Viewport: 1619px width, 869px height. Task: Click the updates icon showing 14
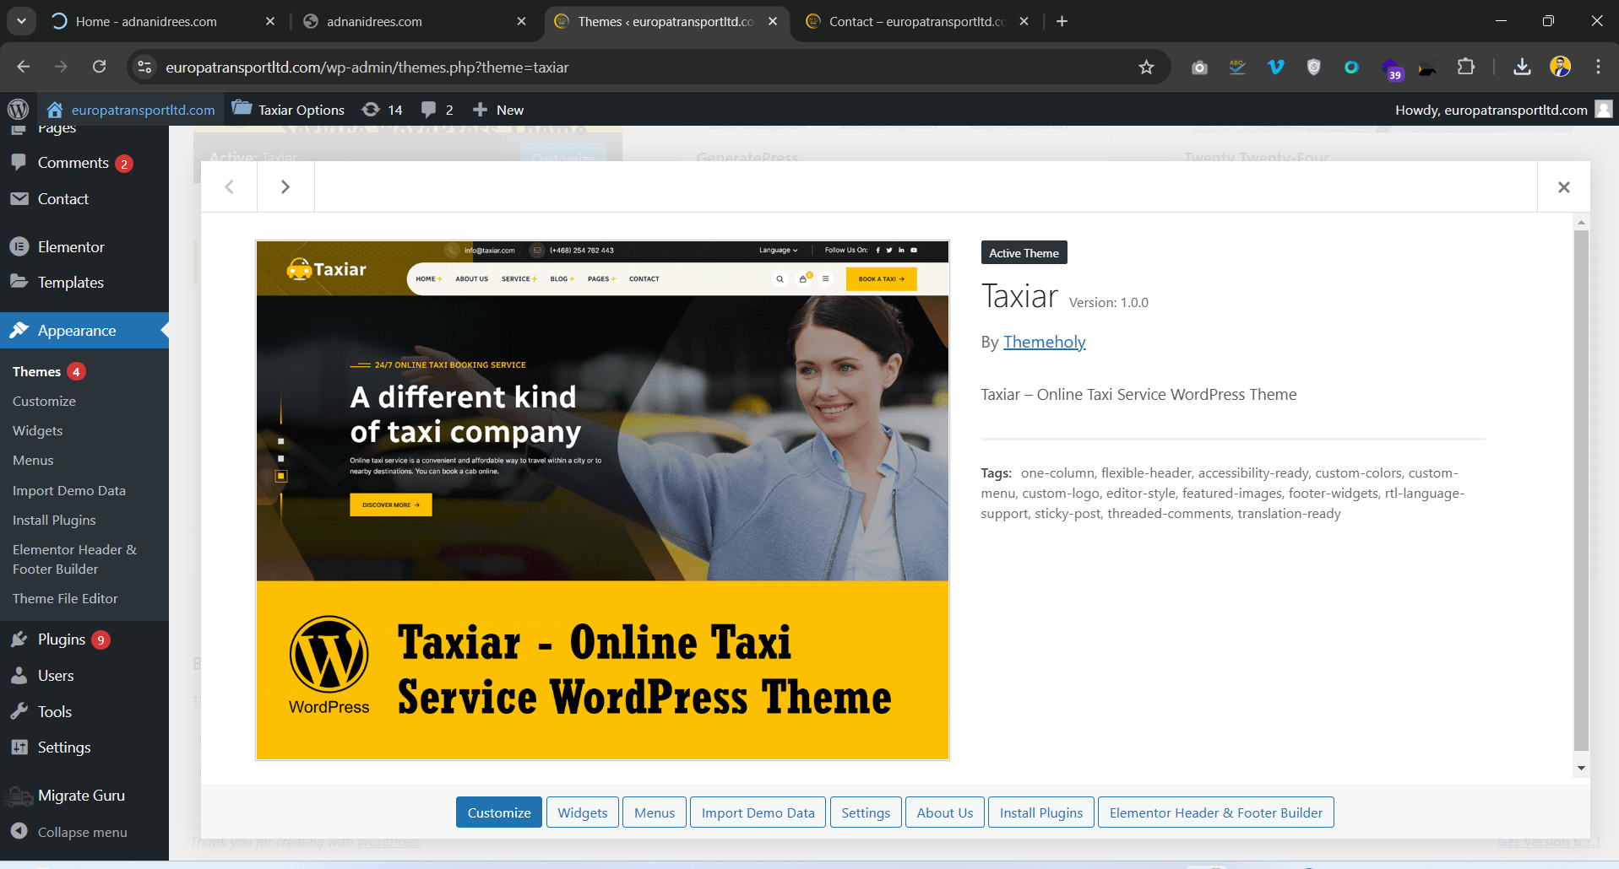click(382, 110)
